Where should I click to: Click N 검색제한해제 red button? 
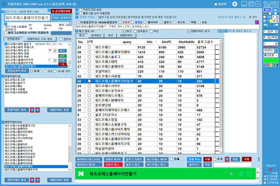[x=61, y=11]
